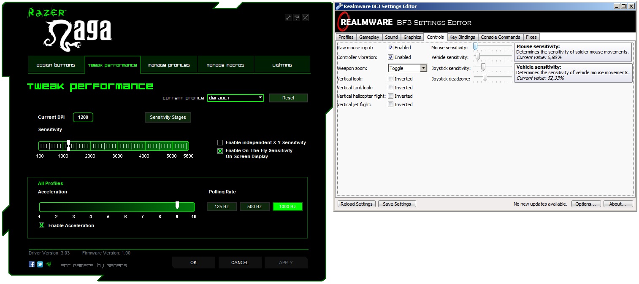Set polling rate to 500 Hz

[x=255, y=206]
